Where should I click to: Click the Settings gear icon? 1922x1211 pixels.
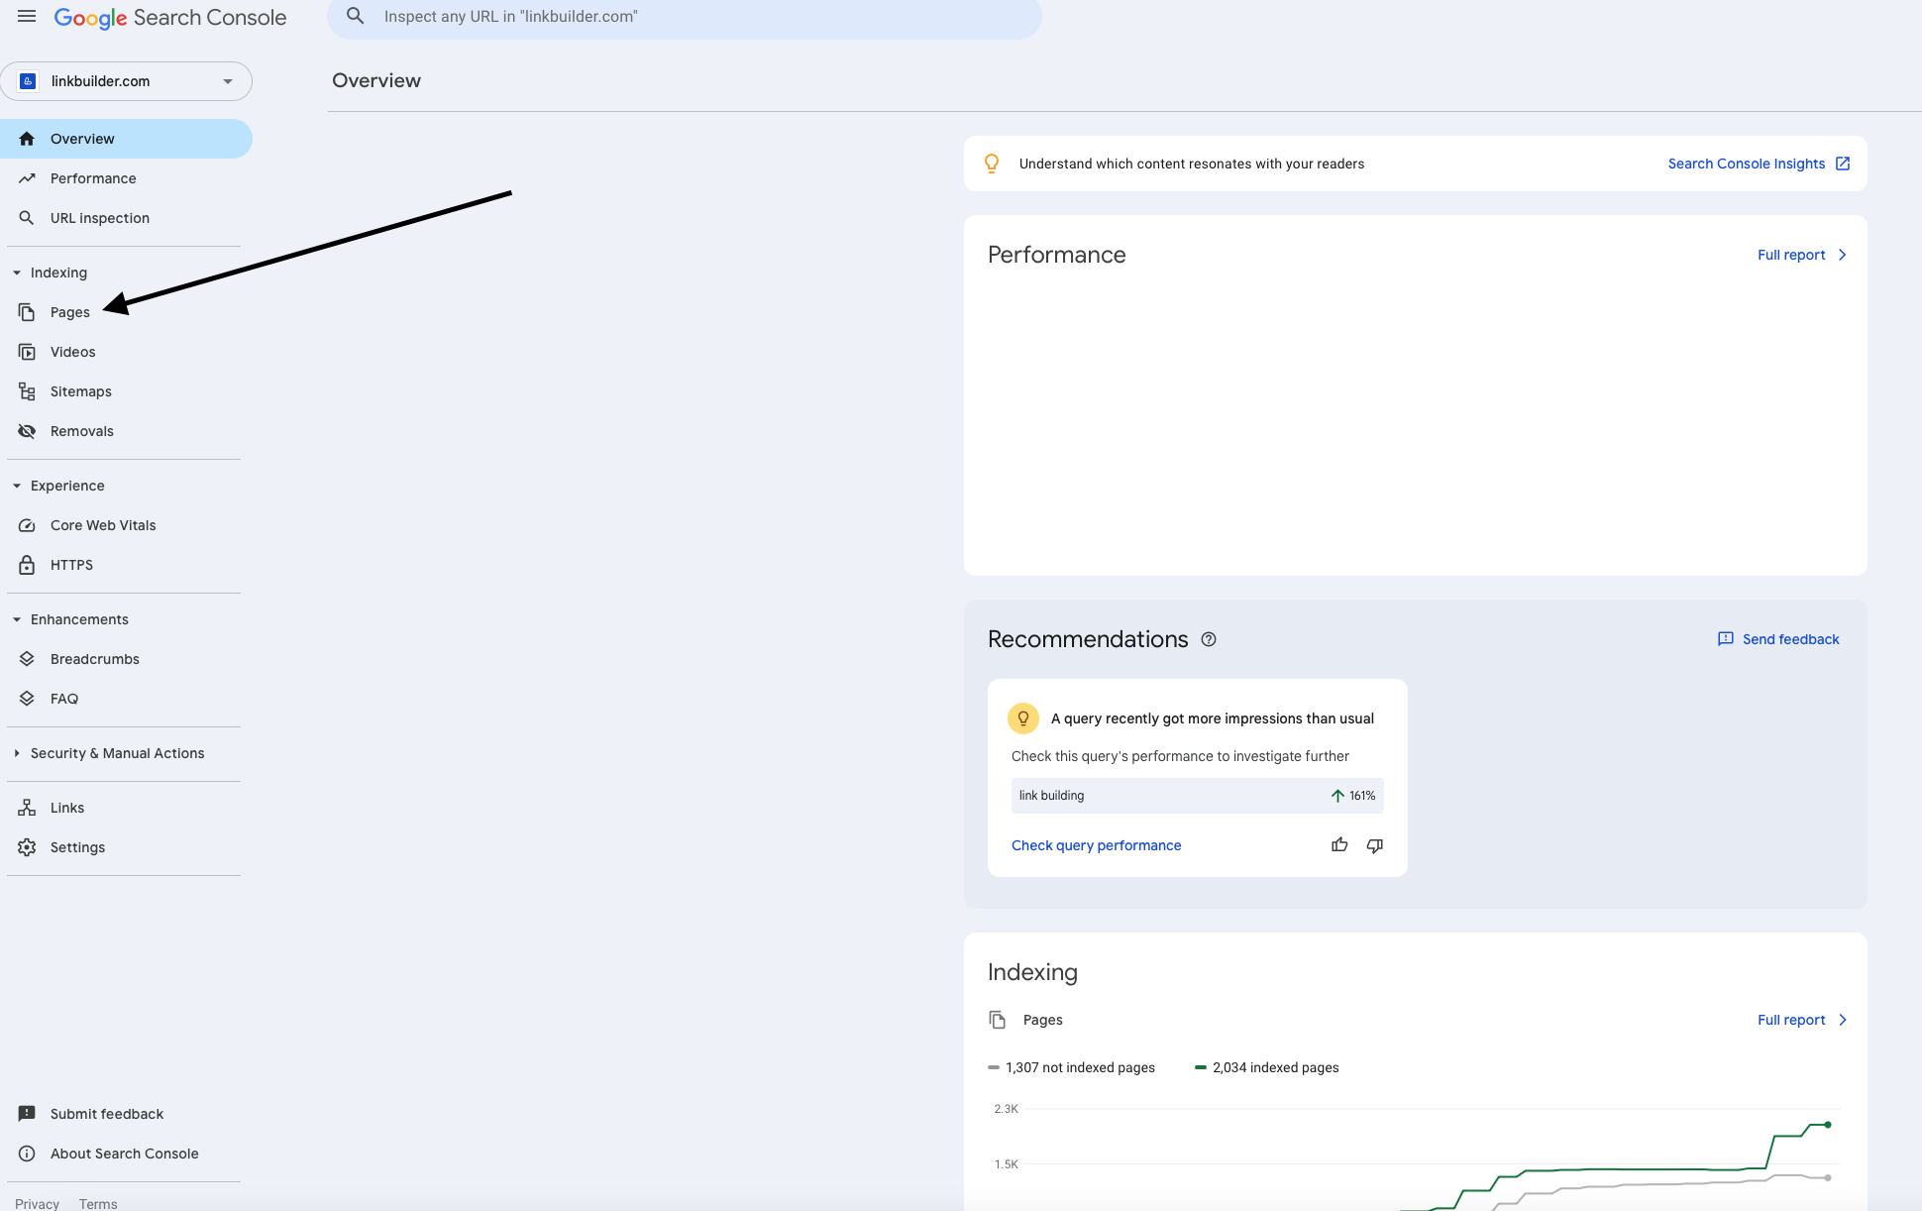pyautogui.click(x=27, y=847)
